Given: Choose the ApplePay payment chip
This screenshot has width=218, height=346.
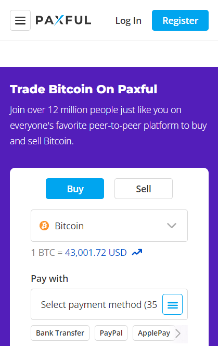Looking at the screenshot, I should tap(154, 333).
